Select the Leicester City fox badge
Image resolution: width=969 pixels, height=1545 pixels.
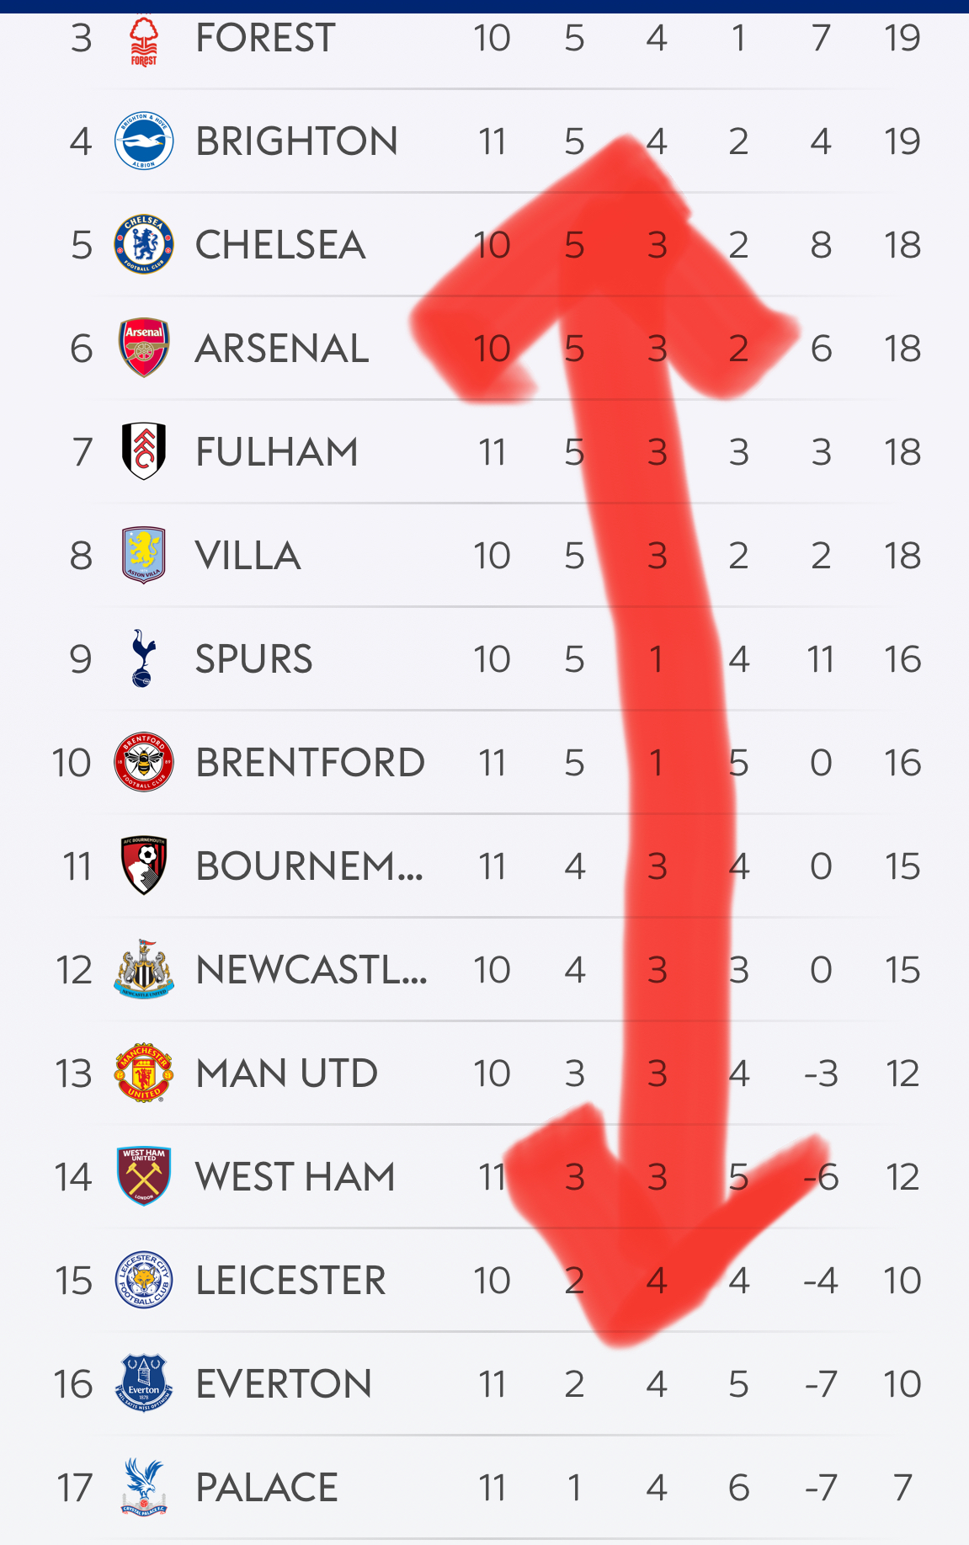(x=144, y=1280)
